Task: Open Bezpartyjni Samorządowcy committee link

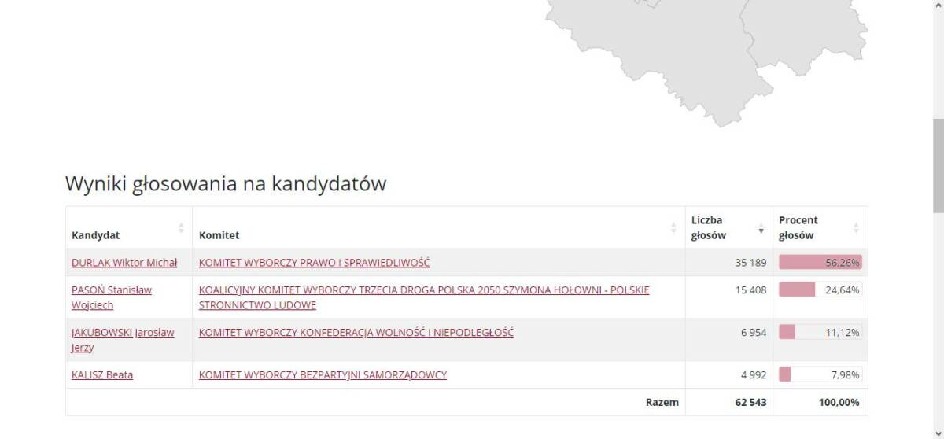Action: pos(323,375)
